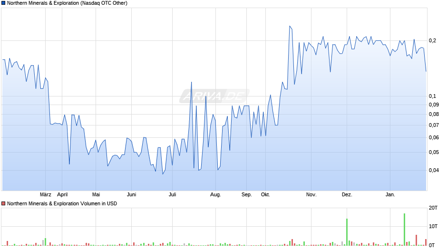The image size is (447, 250).
Task: Click the blue price legend square
Action: pos(3,3)
